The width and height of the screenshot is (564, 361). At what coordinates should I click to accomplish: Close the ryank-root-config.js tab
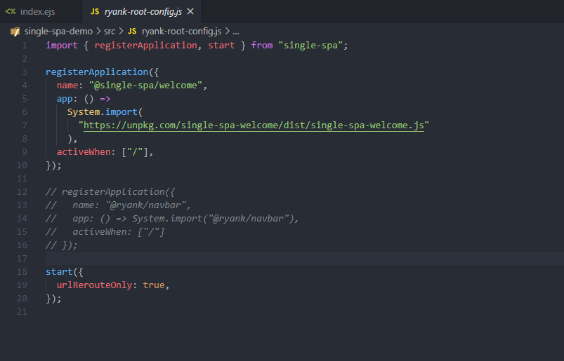pyautogui.click(x=190, y=11)
